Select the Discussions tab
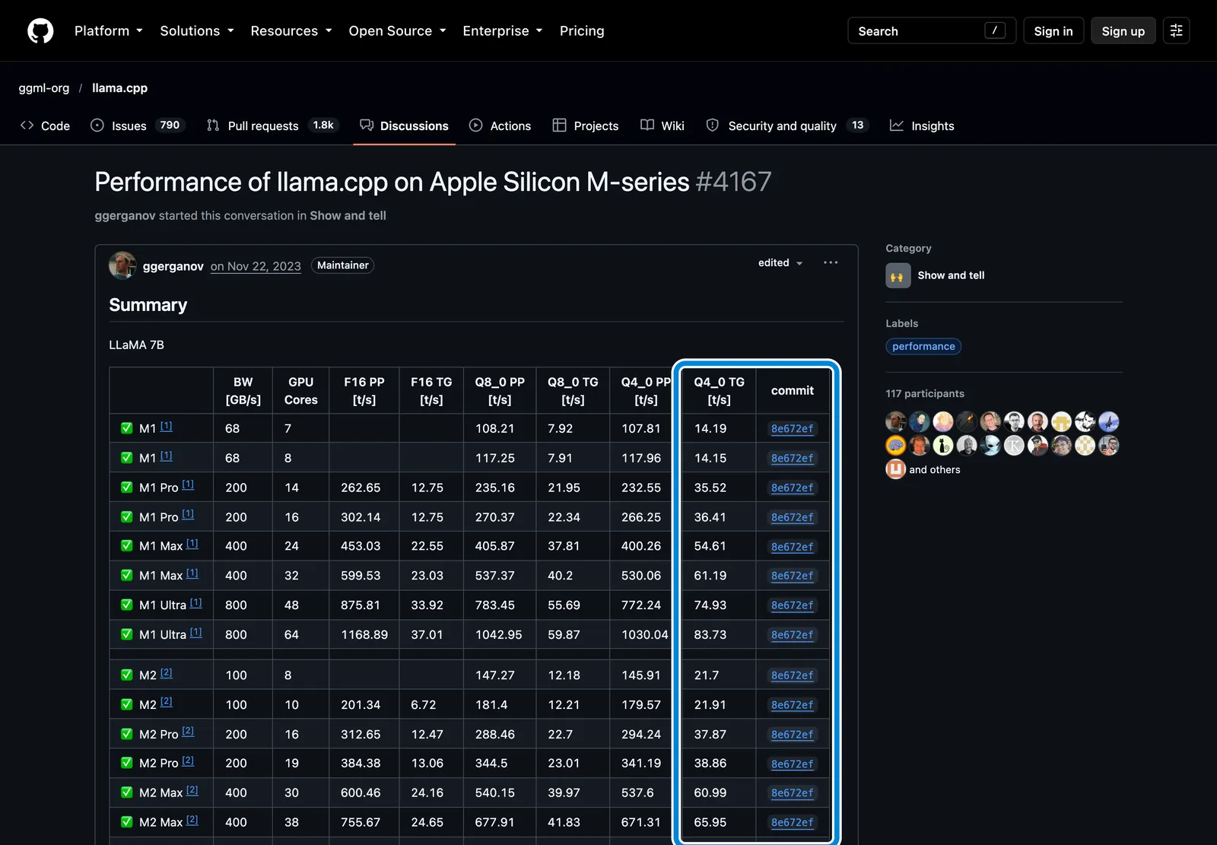1217x845 pixels. pyautogui.click(x=404, y=125)
